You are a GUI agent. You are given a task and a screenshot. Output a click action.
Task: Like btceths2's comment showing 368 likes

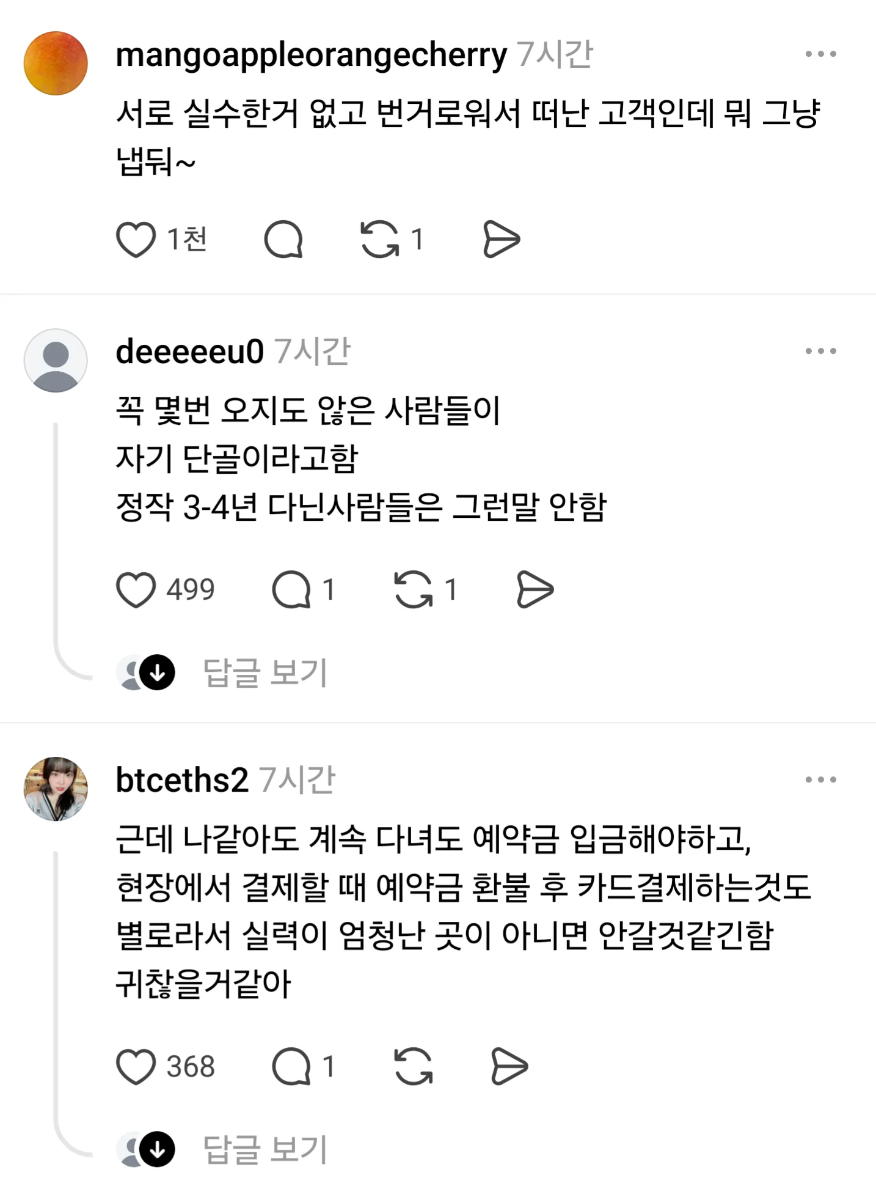click(x=136, y=1067)
